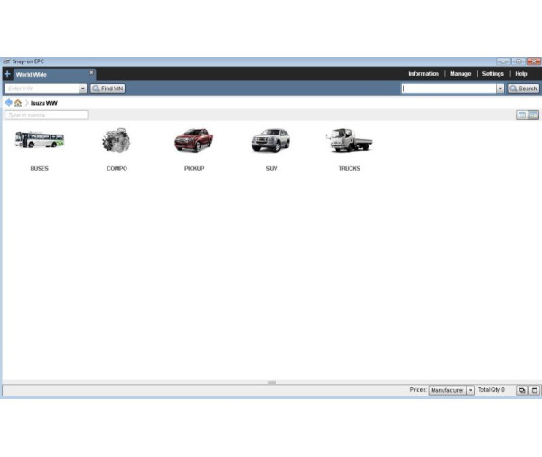
Task: Click the Search button
Action: point(523,89)
